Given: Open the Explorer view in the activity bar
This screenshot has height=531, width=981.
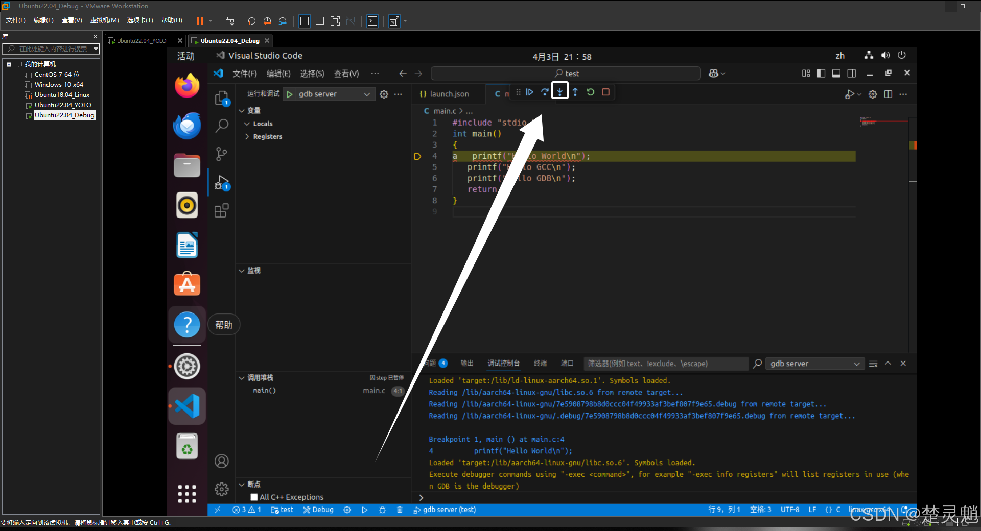Looking at the screenshot, I should coord(222,98).
